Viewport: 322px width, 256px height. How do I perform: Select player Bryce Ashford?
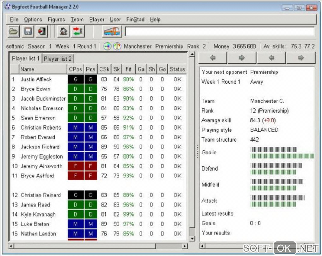tap(37, 176)
